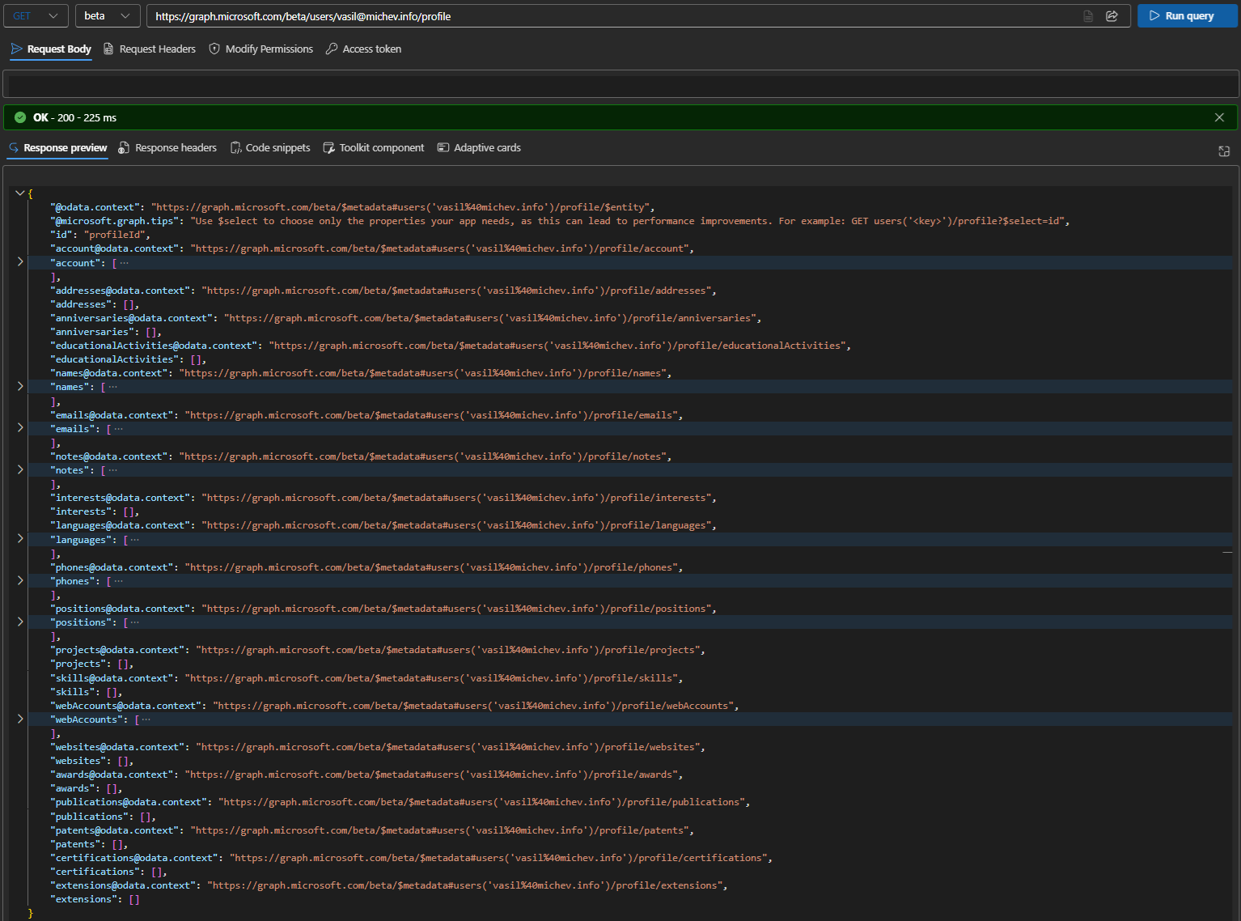Maximize the response preview to full screen
The height and width of the screenshot is (921, 1241).
[1223, 151]
